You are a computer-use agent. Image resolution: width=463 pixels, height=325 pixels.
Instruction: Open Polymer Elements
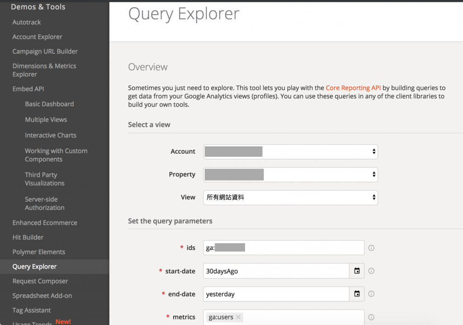(x=39, y=252)
